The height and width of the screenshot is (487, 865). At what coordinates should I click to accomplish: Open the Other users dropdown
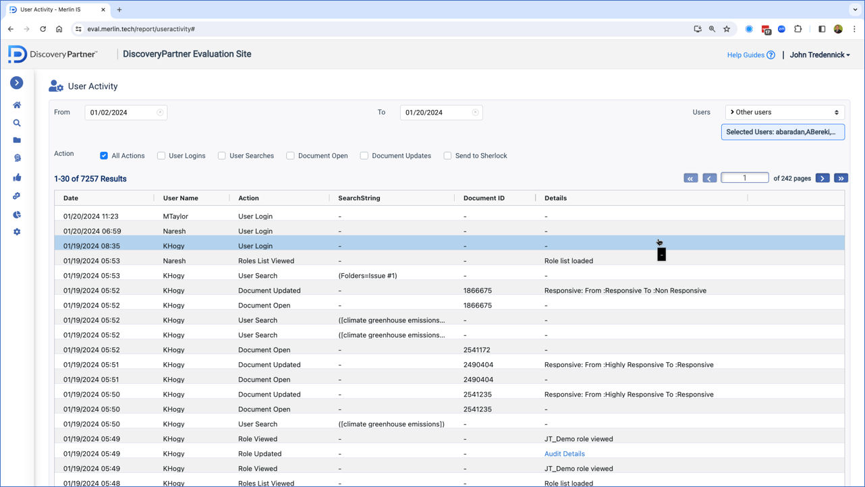pos(784,113)
